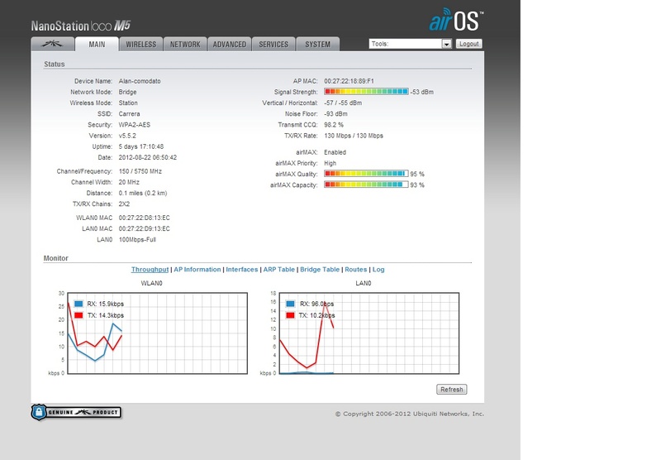Select AP MAC 00:27:22:18:89:F1
The width and height of the screenshot is (661, 460).
(x=349, y=81)
